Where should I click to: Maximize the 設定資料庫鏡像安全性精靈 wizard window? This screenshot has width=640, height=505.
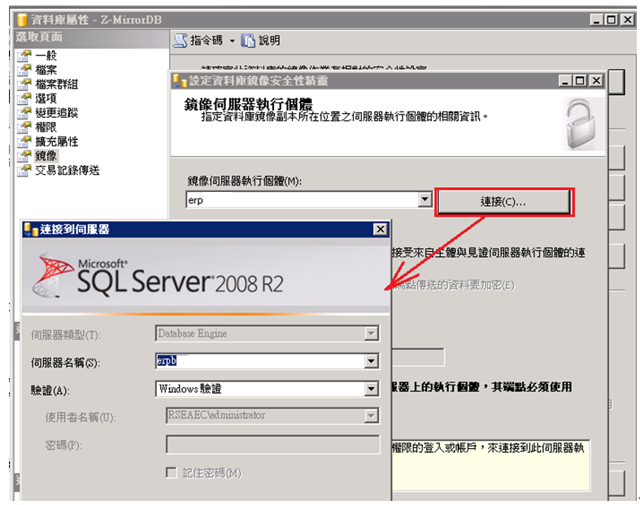580,81
